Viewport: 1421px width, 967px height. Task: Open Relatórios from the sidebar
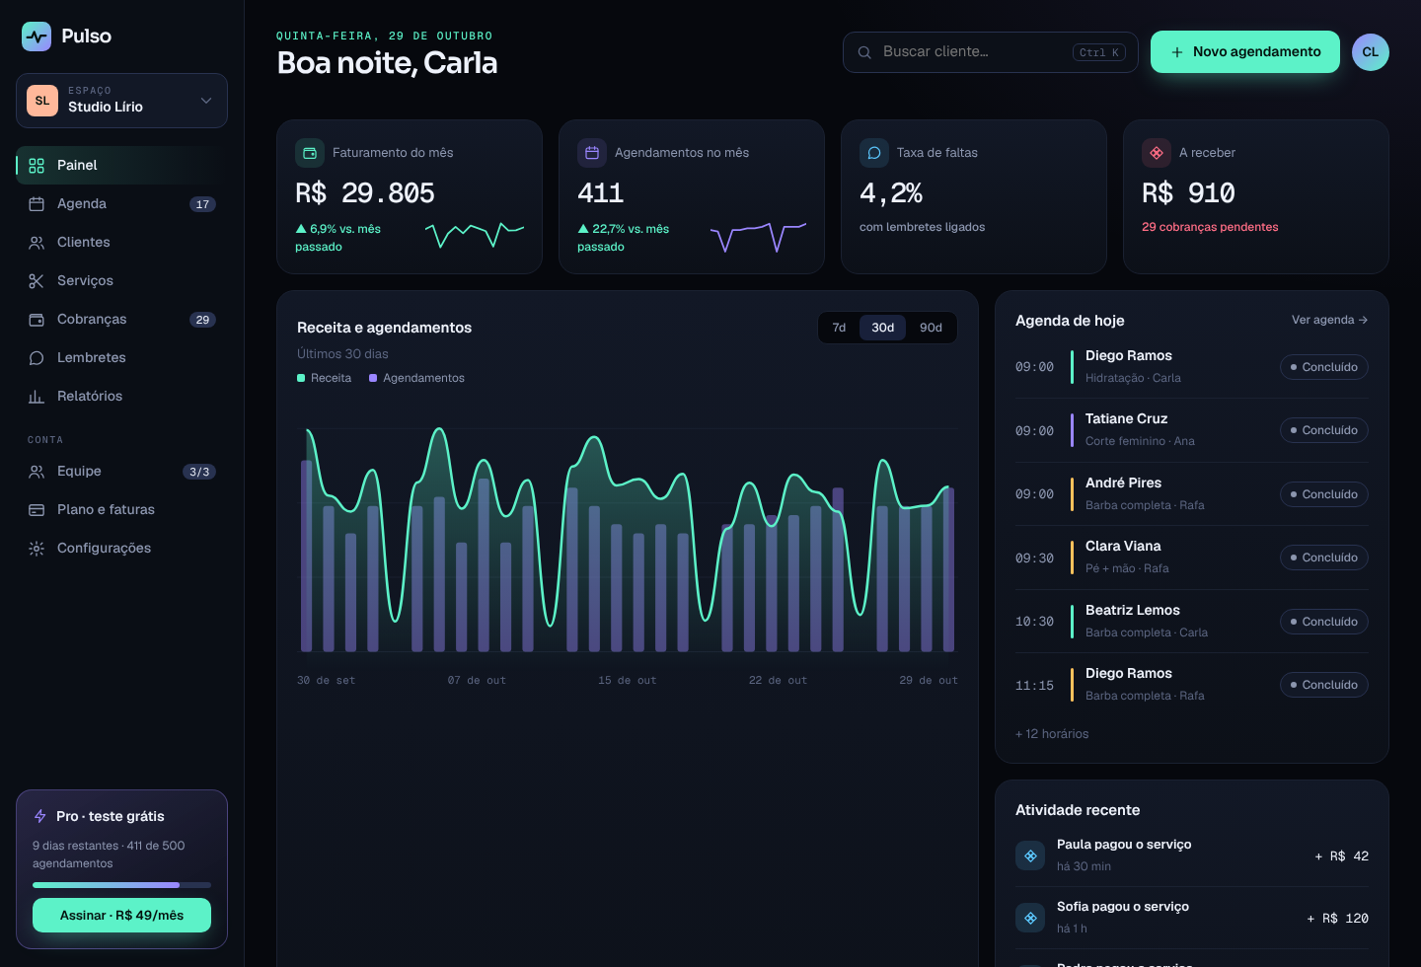pos(121,397)
